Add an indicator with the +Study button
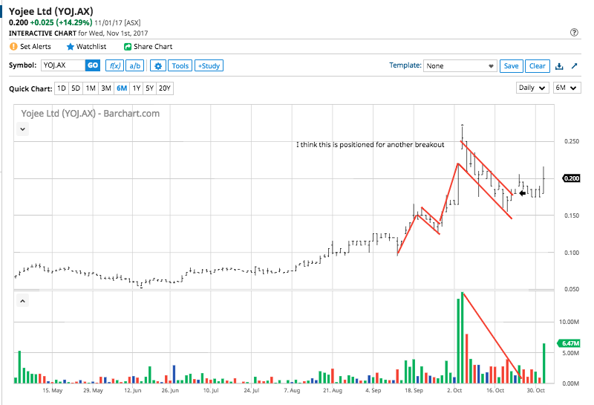Image resolution: width=594 pixels, height=405 pixels. coord(209,65)
